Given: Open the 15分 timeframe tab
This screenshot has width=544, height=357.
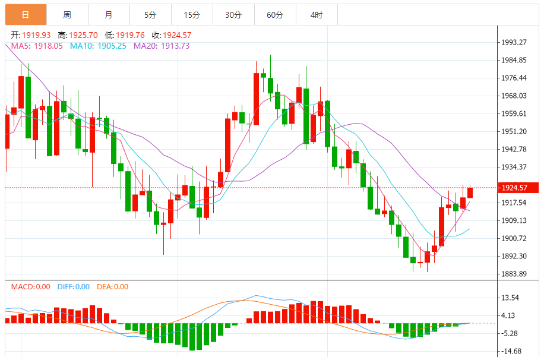Looking at the screenshot, I should [x=192, y=15].
